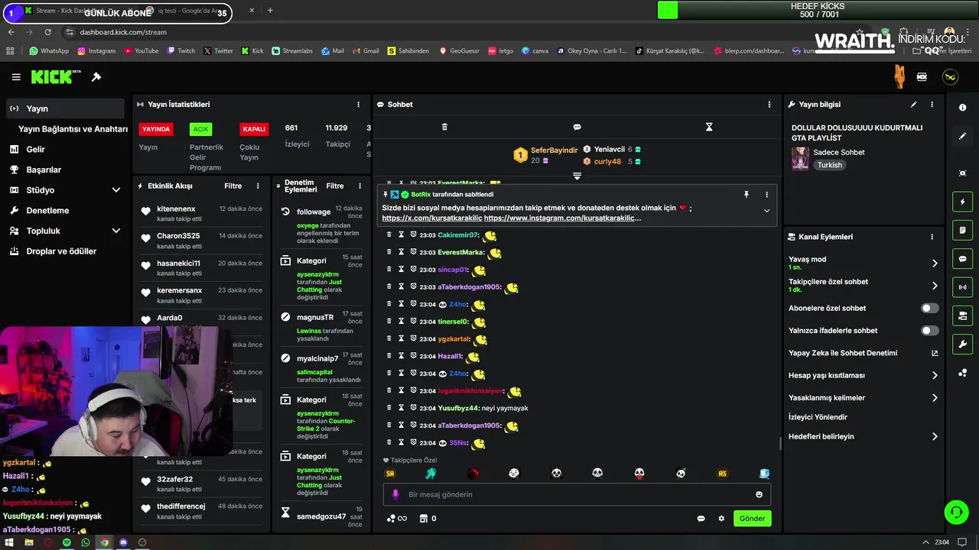Reload the page with the browser refresh button
This screenshot has height=550, width=979.
coord(47,32)
